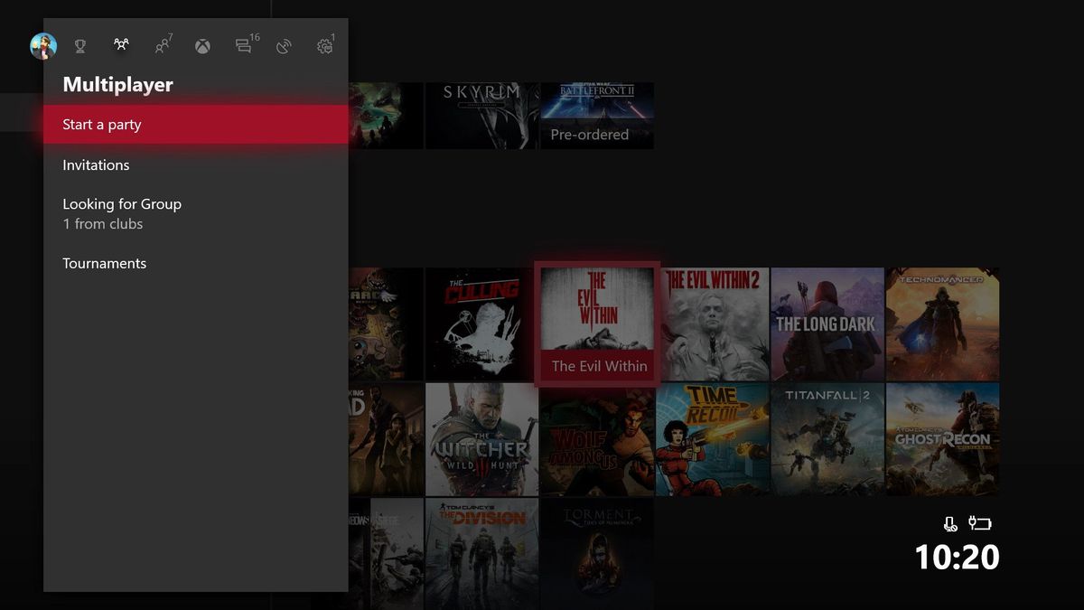Image resolution: width=1084 pixels, height=610 pixels.
Task: Select the Broadcast and capture icon
Action: 283,45
